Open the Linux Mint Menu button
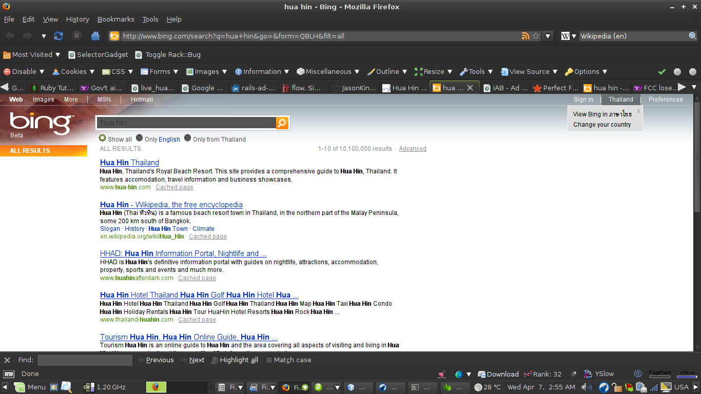The width and height of the screenshot is (701, 394). tap(31, 387)
